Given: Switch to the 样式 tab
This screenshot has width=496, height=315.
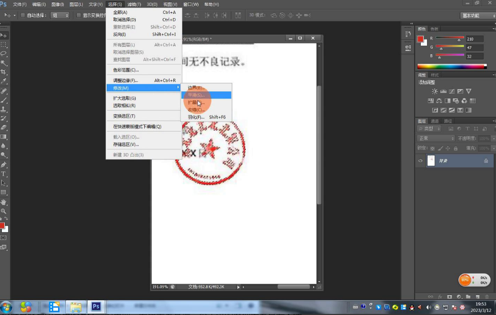Looking at the screenshot, I should (435, 75).
